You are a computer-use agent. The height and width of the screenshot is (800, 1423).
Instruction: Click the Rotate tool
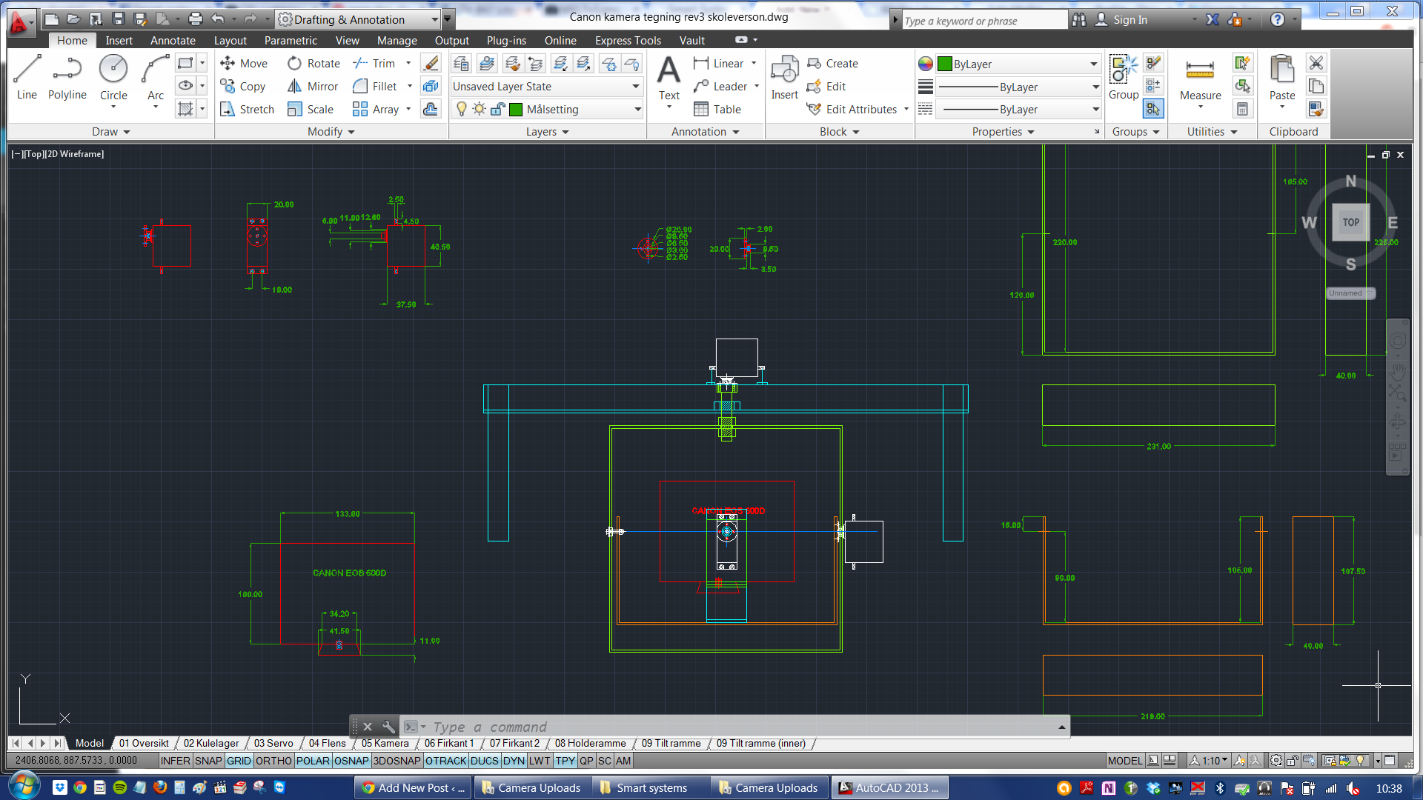(314, 64)
